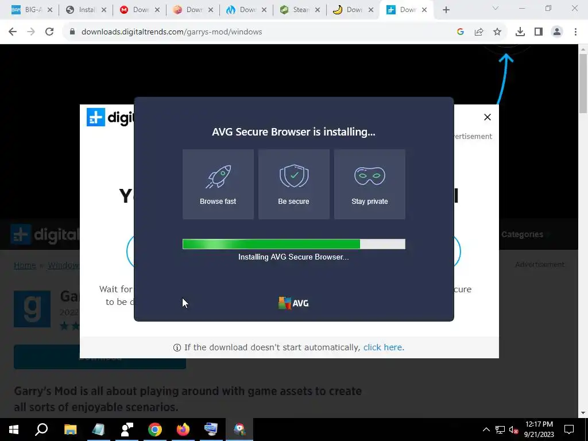The height and width of the screenshot is (441, 588).
Task: Click the address bar URL field
Action: tap(259, 32)
